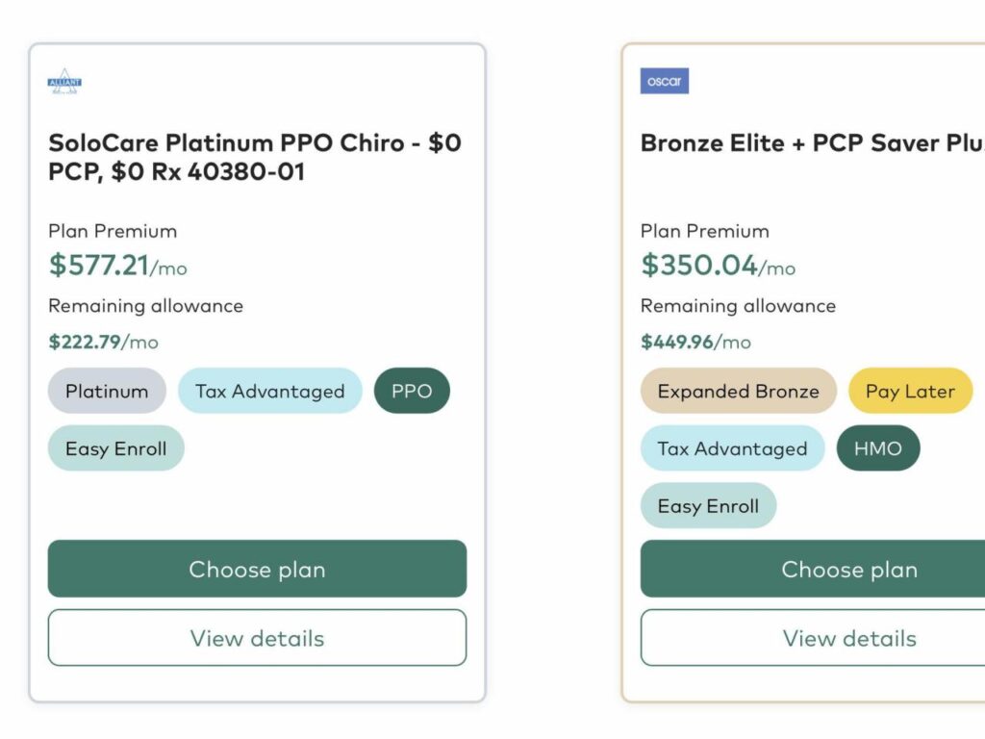
Task: Click Bronze plan's Tax Advantaged tag
Action: (x=732, y=448)
